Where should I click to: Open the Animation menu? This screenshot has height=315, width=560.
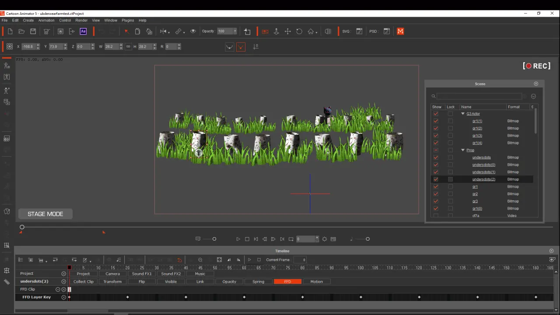46,20
